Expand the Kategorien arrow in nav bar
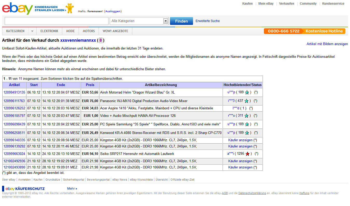Image resolution: width=350 pixels, height=206 pixels. pyautogui.click(x=32, y=31)
